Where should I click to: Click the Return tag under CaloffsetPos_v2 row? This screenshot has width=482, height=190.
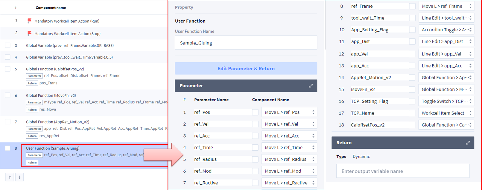pos(32,83)
